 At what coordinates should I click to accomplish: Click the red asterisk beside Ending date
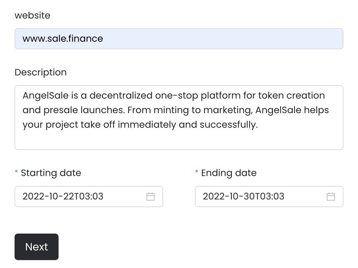tap(197, 173)
